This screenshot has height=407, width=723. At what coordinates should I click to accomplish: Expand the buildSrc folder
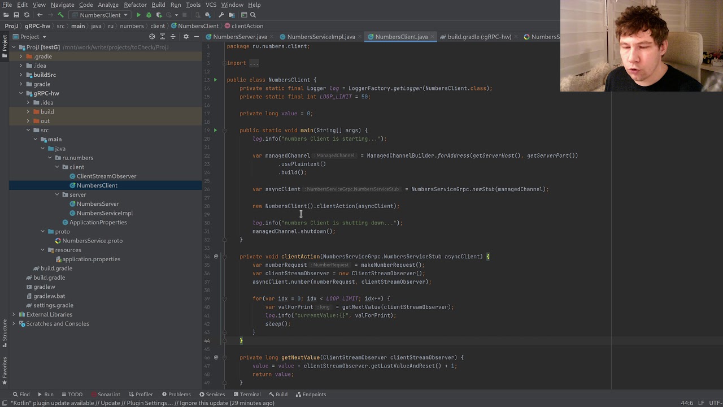coord(21,75)
